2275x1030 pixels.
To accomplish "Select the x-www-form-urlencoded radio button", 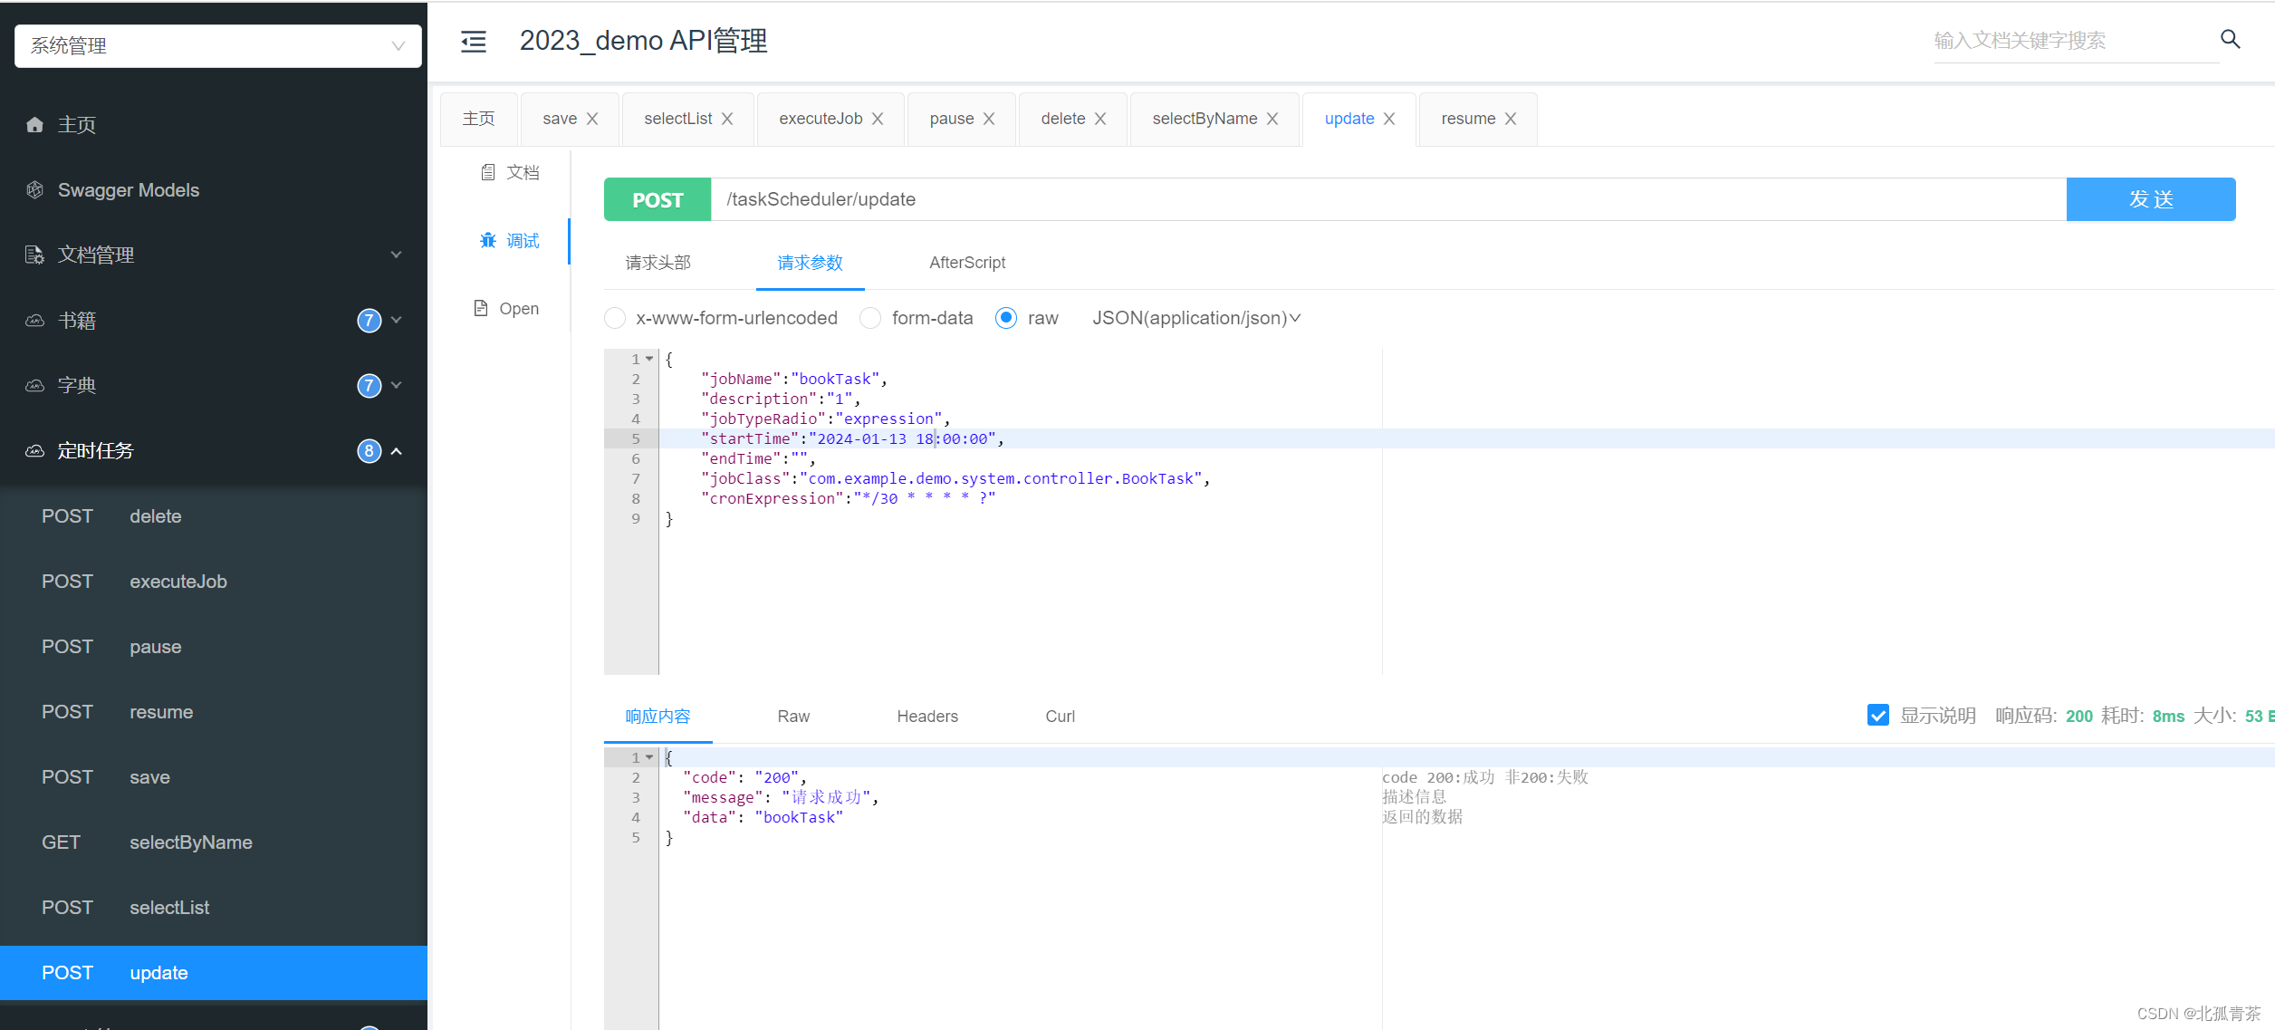I will (615, 318).
